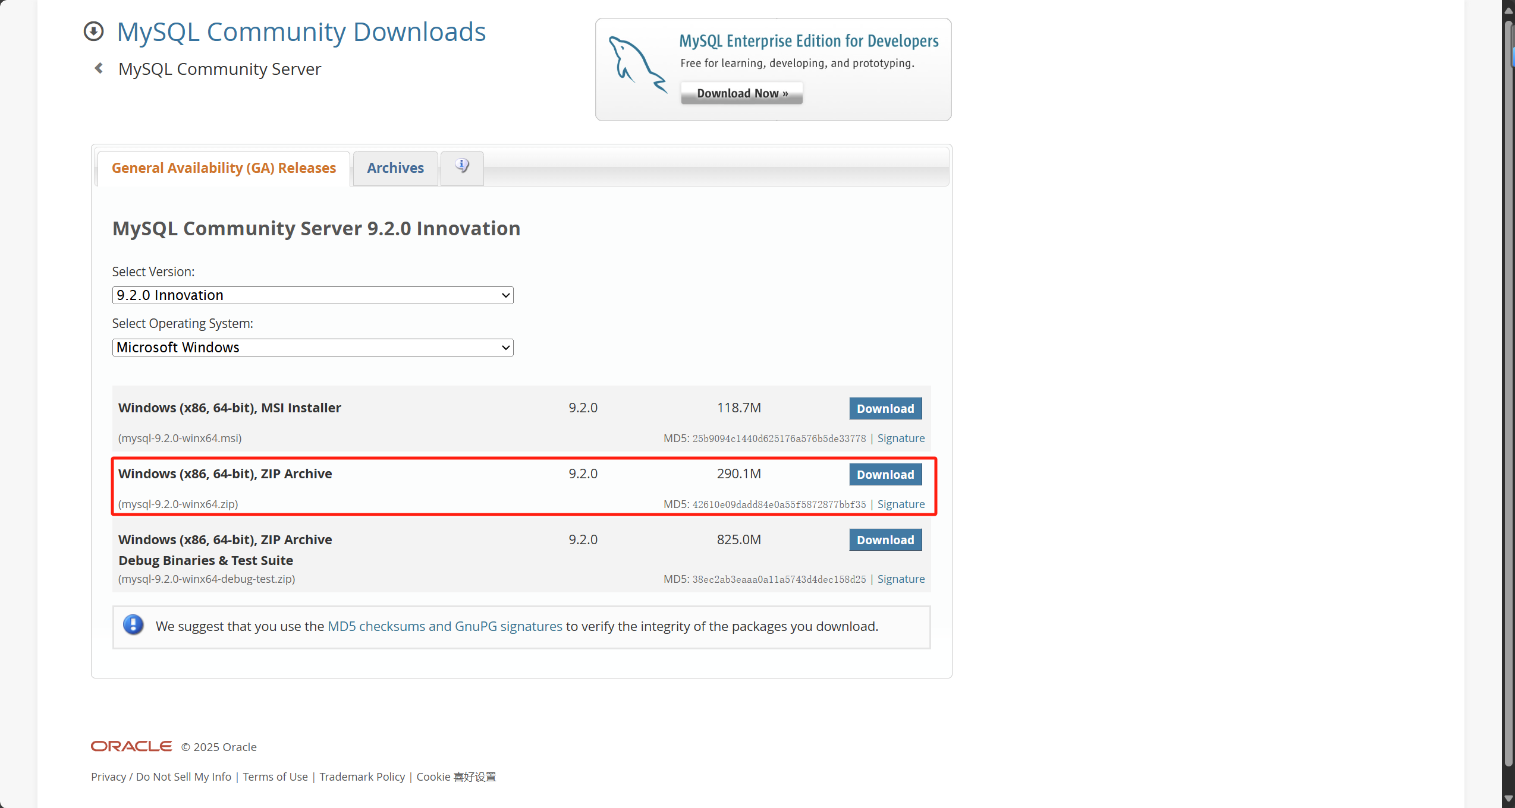Open the Terms of Use link
The width and height of the screenshot is (1515, 808).
(x=275, y=777)
